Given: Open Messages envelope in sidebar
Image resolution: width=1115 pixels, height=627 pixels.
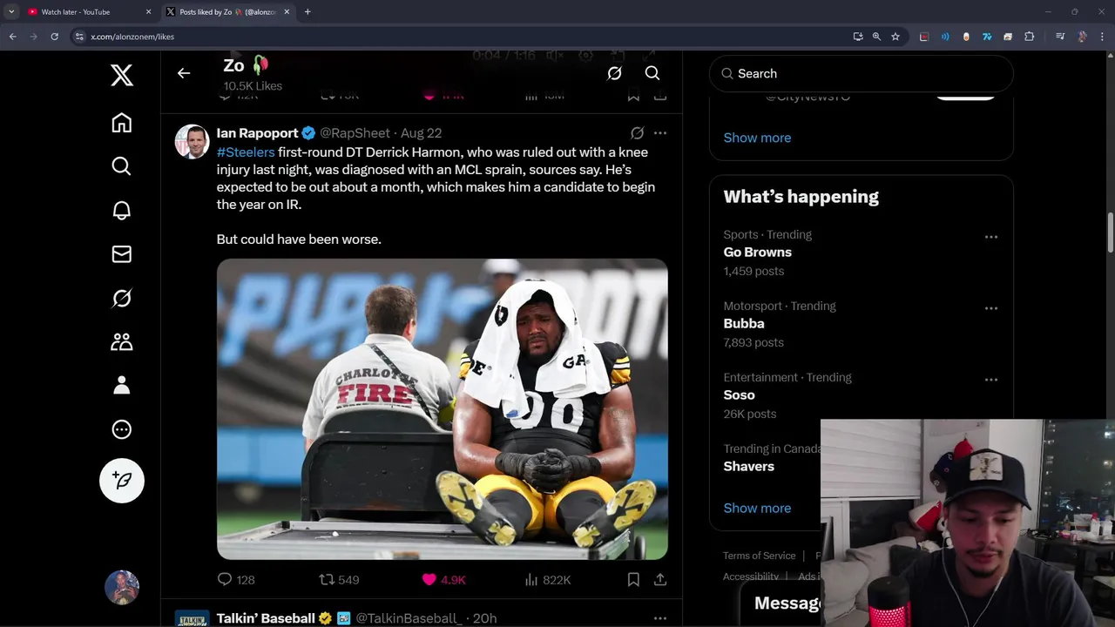Looking at the screenshot, I should [x=122, y=253].
